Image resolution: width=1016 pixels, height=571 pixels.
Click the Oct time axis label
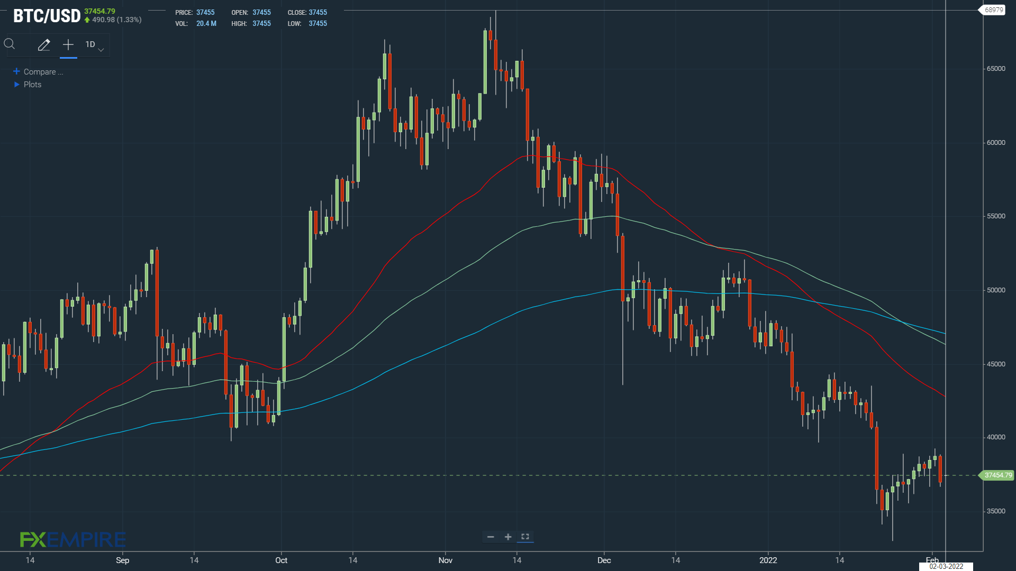click(281, 560)
